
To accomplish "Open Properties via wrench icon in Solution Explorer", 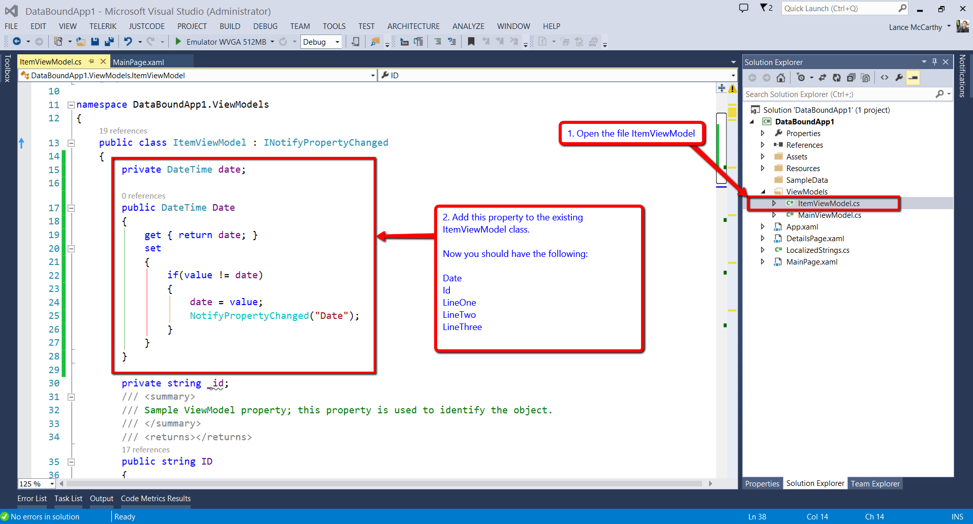I will pyautogui.click(x=899, y=78).
